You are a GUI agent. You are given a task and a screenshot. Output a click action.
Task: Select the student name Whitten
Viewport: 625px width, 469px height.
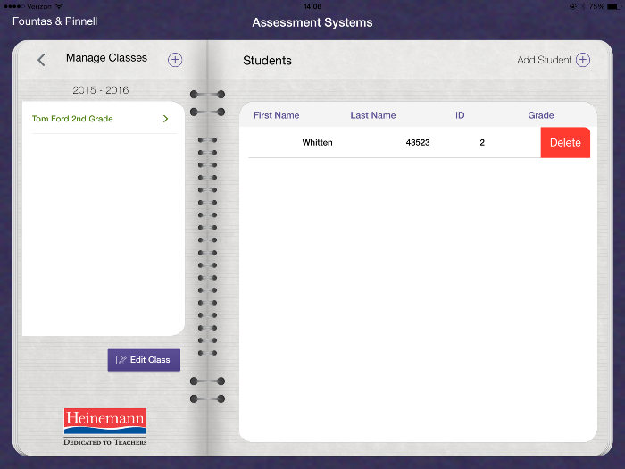tap(317, 142)
